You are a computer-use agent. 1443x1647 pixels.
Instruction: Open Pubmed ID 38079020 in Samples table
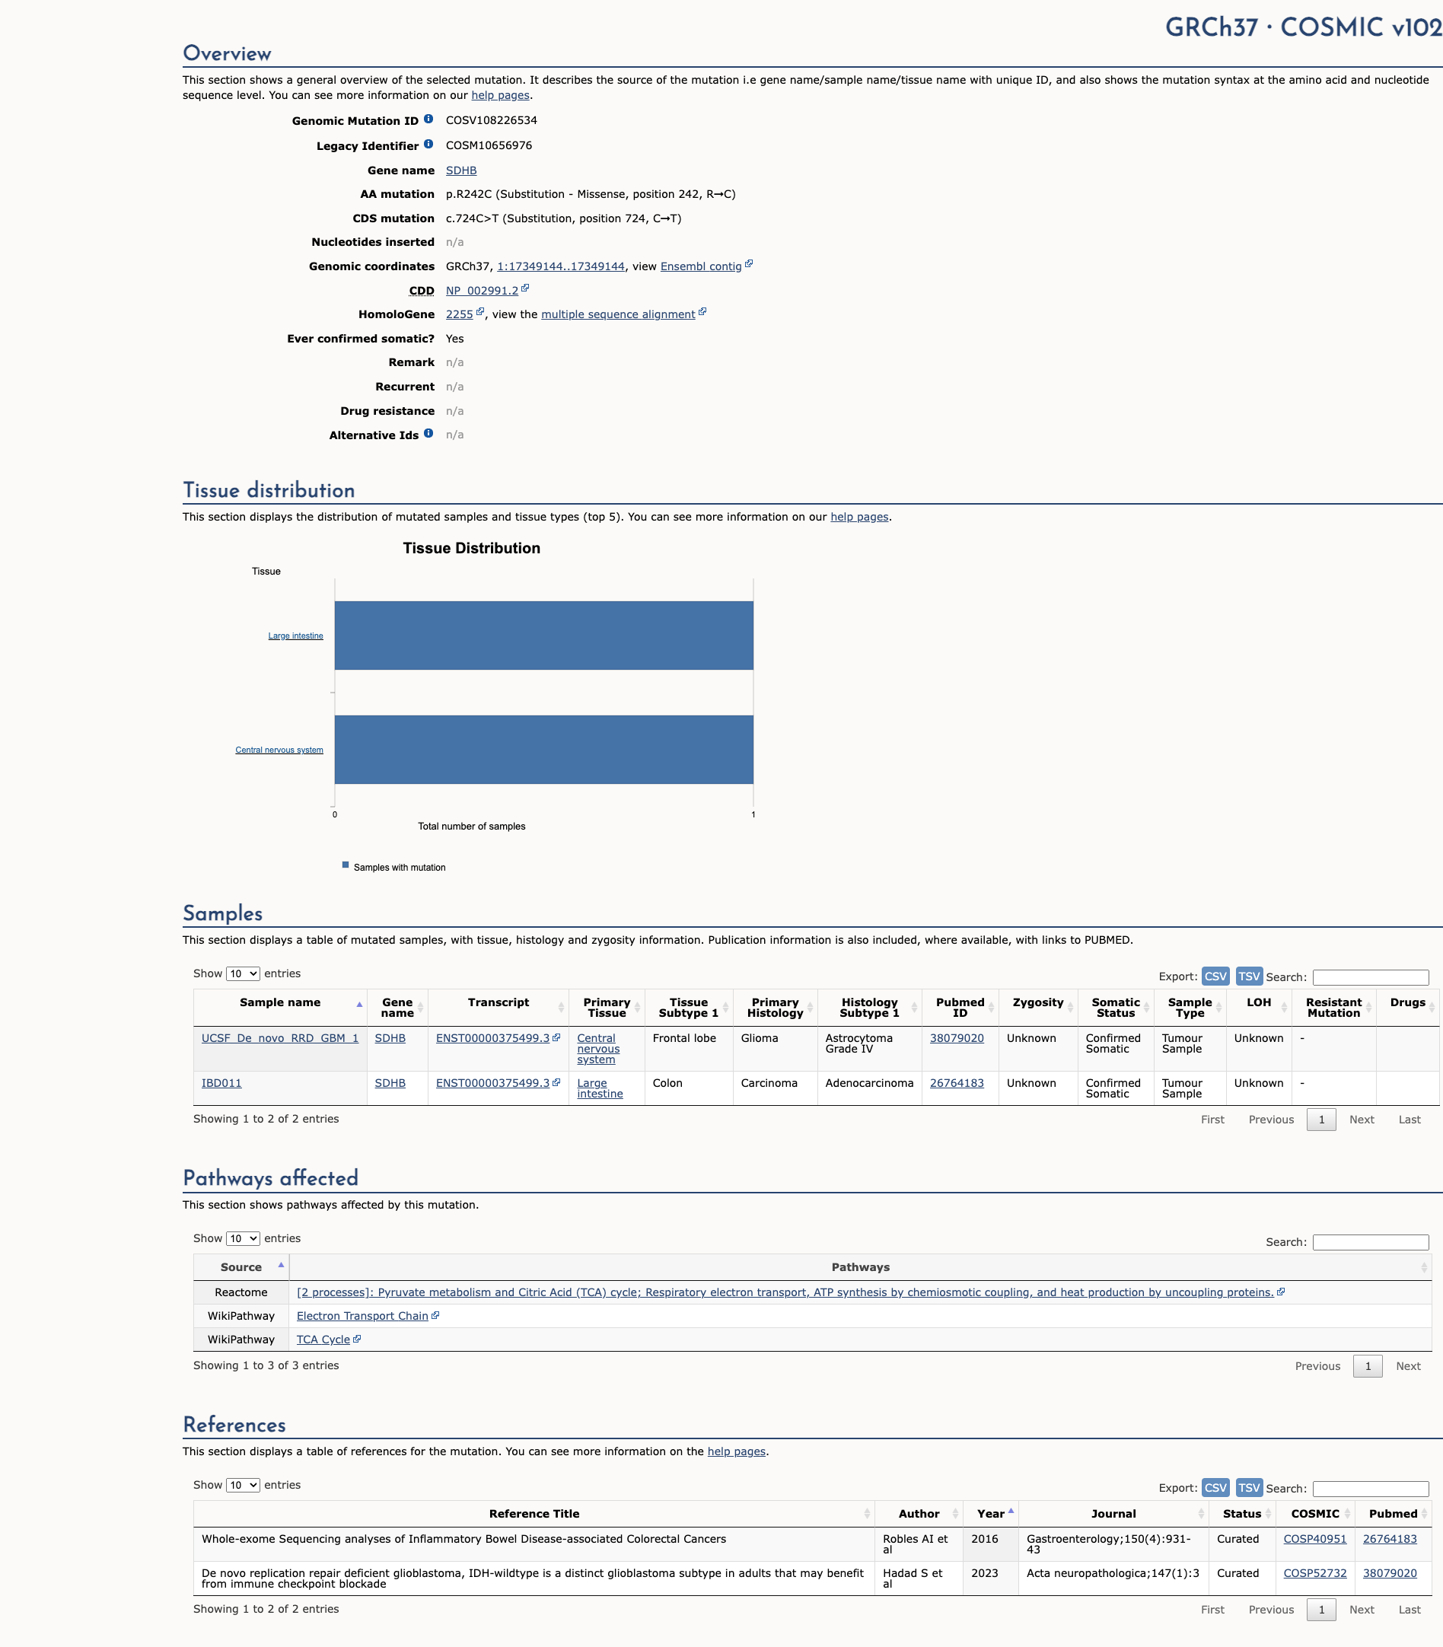pos(957,1038)
